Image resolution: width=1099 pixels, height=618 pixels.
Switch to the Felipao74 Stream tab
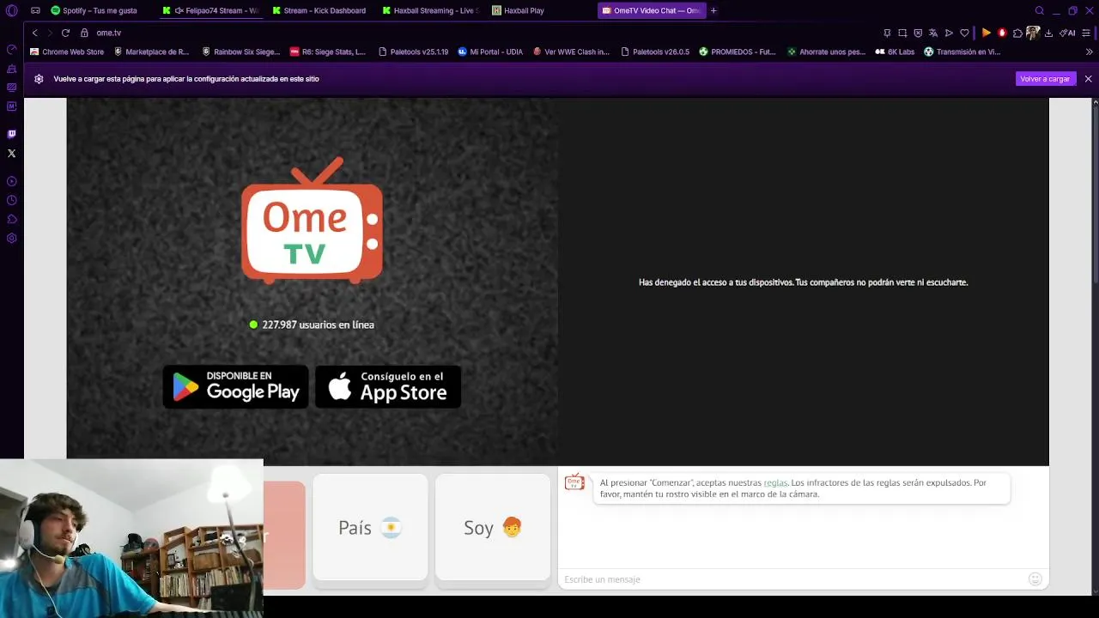coord(210,10)
